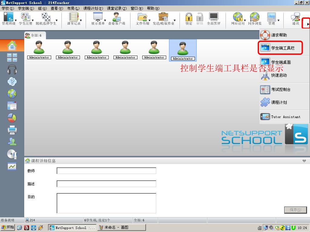Click the 锁定 padlock icon
The image size is (310, 232).
(189, 18)
